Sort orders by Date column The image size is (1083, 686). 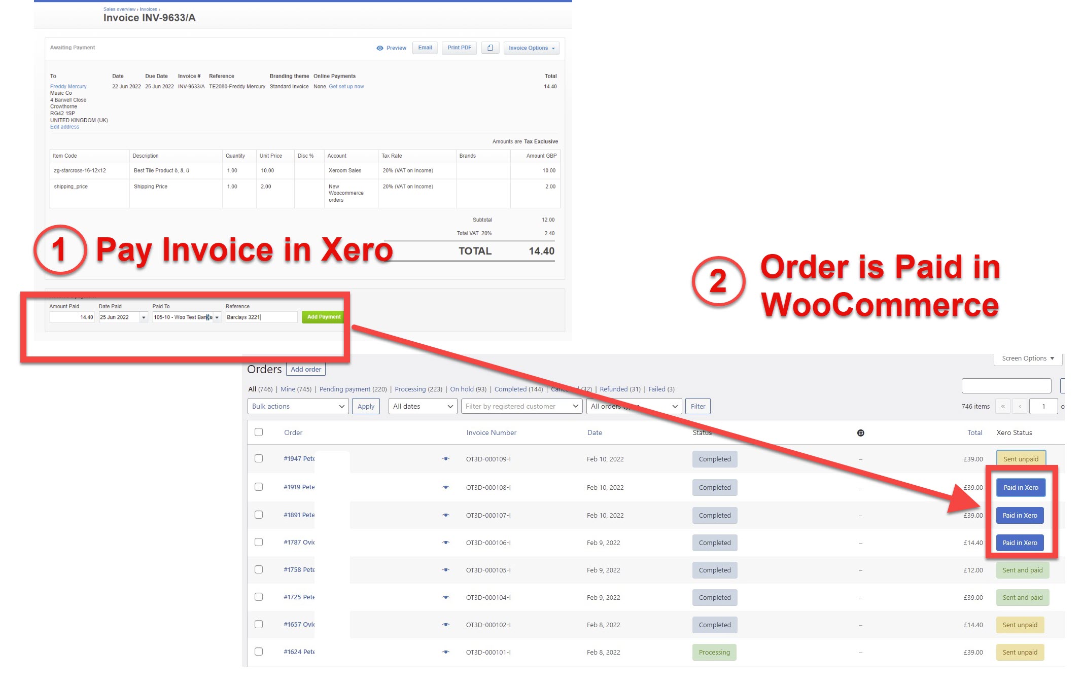point(595,432)
